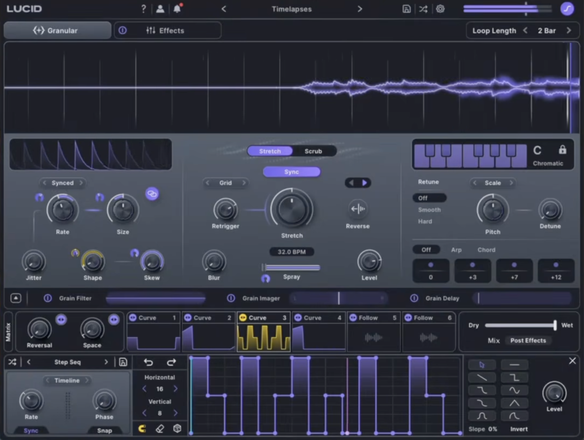Viewport: 584px width, 440px height.
Task: Select the flat line shape tool
Action: tap(514, 365)
